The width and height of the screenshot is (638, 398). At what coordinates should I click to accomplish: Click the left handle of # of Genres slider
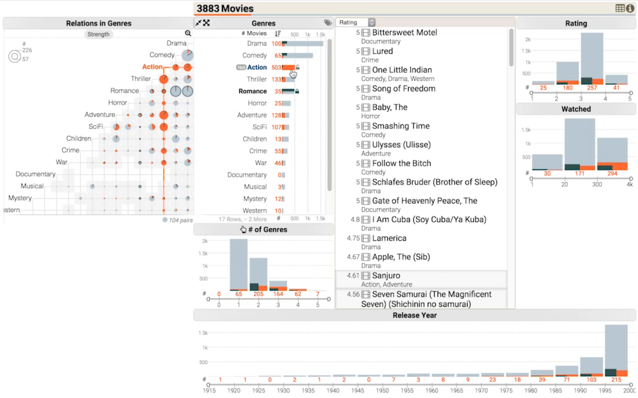click(209, 299)
